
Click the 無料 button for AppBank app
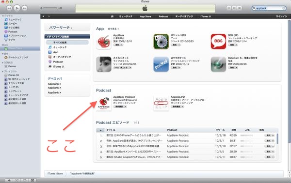click(x=117, y=45)
